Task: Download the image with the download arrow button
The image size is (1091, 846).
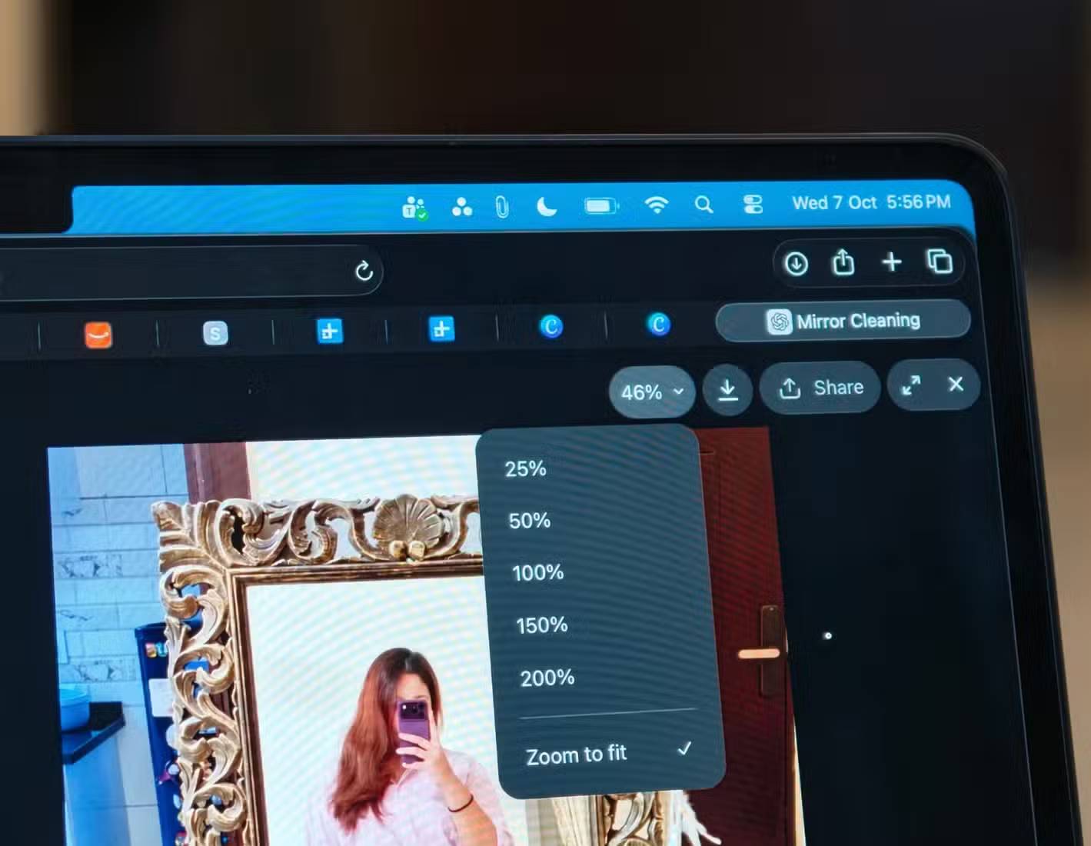Action: coord(727,390)
